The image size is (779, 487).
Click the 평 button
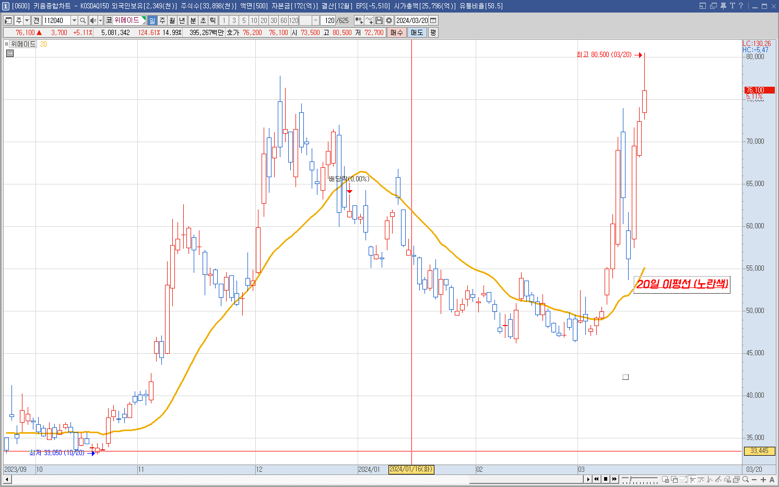(x=433, y=32)
